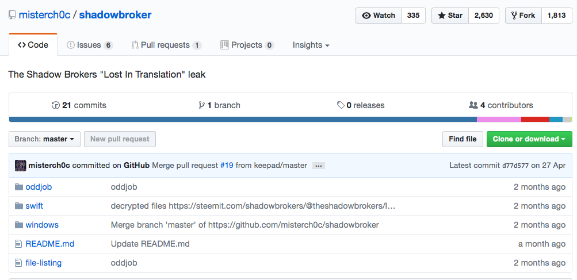The image size is (577, 280).
Task: Click the file icon beside file-listing
Action: tap(18, 263)
